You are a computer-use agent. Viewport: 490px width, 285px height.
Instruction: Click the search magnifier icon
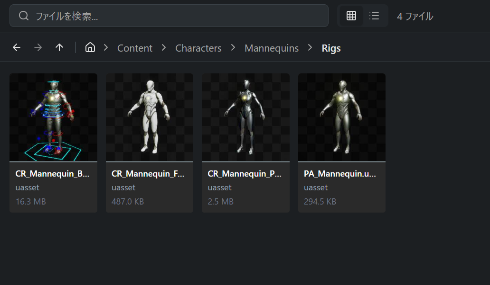[24, 16]
